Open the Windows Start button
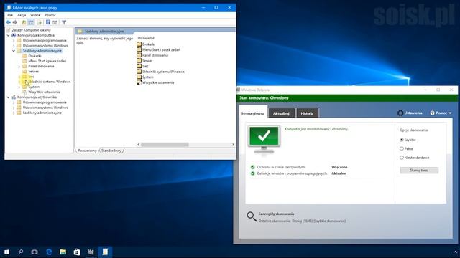Image resolution: width=460 pixels, height=258 pixels. 6,252
